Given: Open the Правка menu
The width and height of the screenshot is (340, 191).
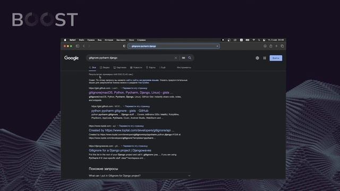Looking at the screenshot, I should [91, 40].
